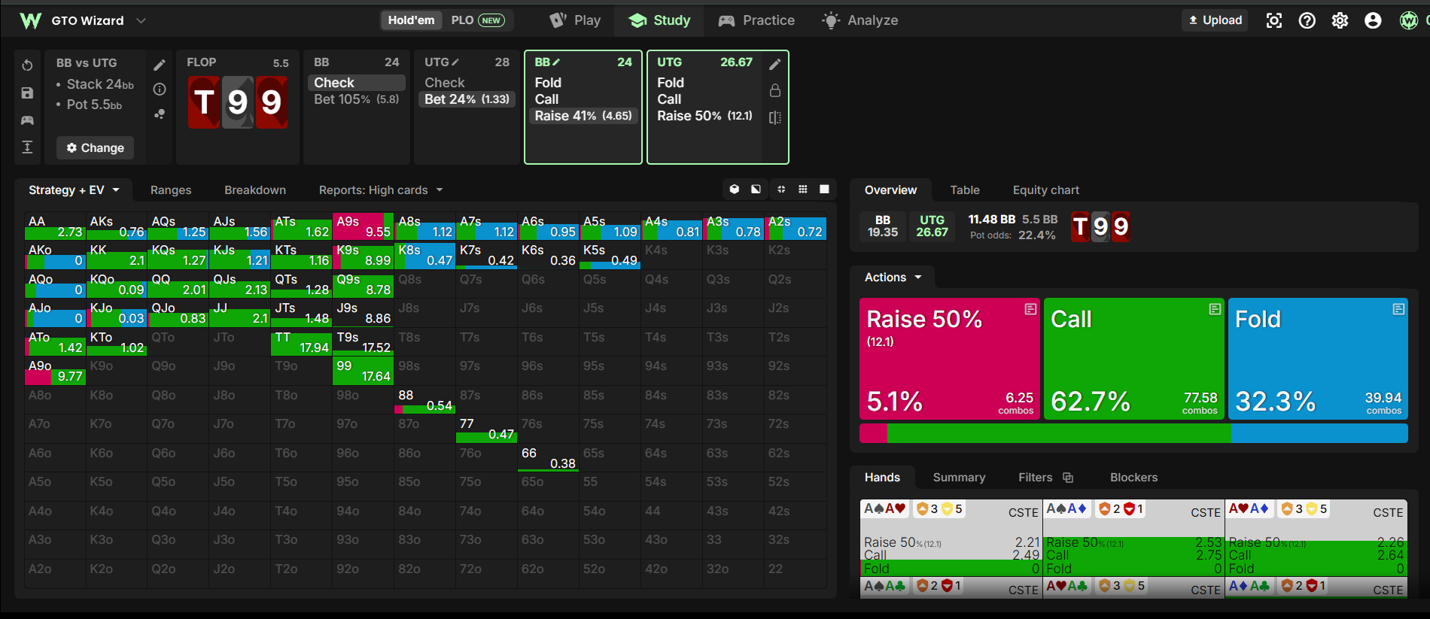Click the blue Fold action card
The width and height of the screenshot is (1430, 619).
click(1318, 359)
